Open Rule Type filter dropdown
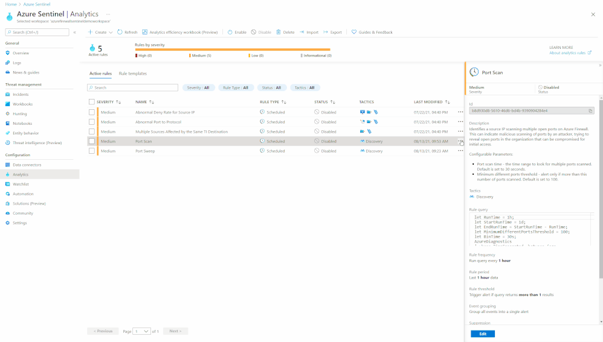 pyautogui.click(x=236, y=87)
